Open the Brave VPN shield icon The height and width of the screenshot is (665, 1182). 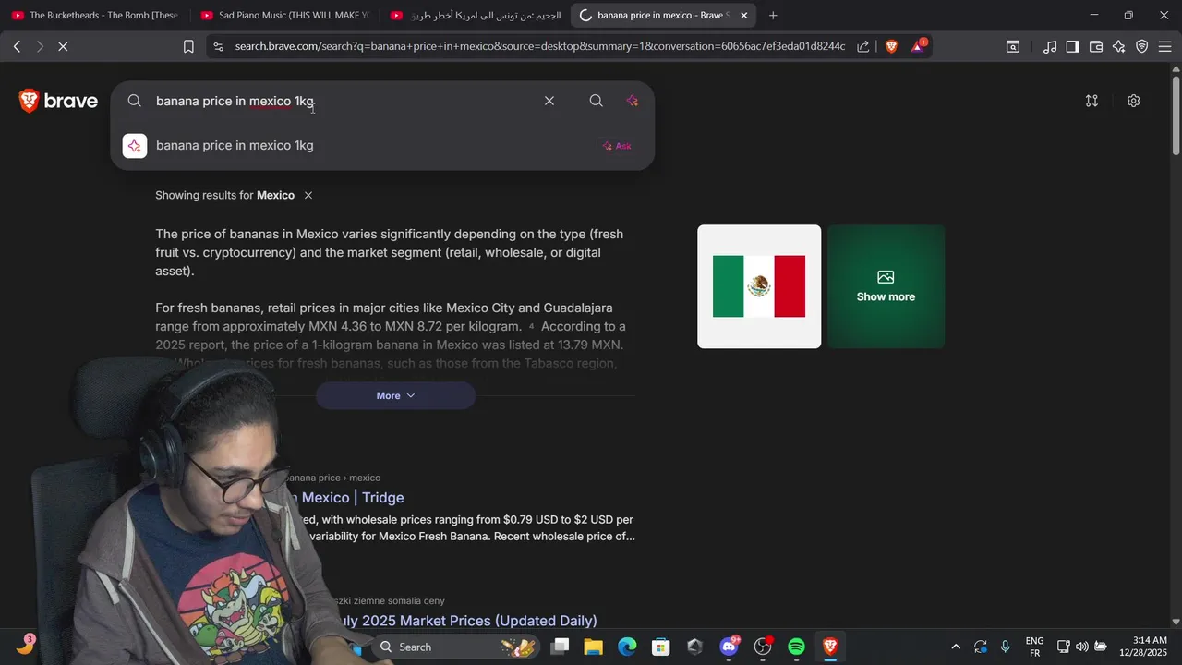pos(1142,46)
